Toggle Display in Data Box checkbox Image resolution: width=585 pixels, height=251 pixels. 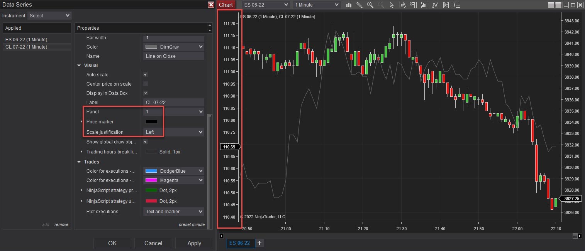pos(146,93)
